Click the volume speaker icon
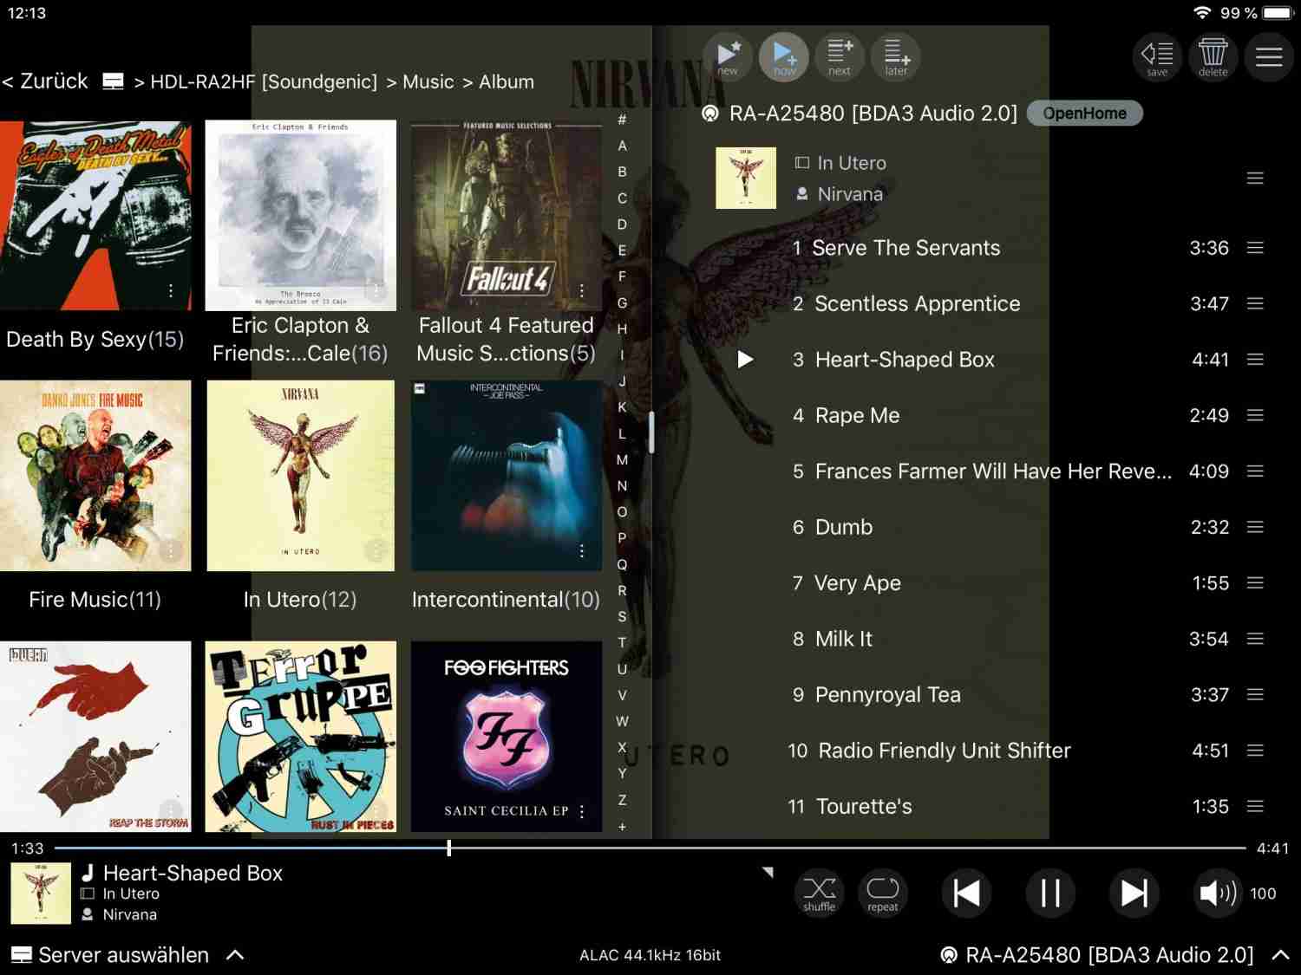This screenshot has width=1301, height=975. click(x=1217, y=893)
